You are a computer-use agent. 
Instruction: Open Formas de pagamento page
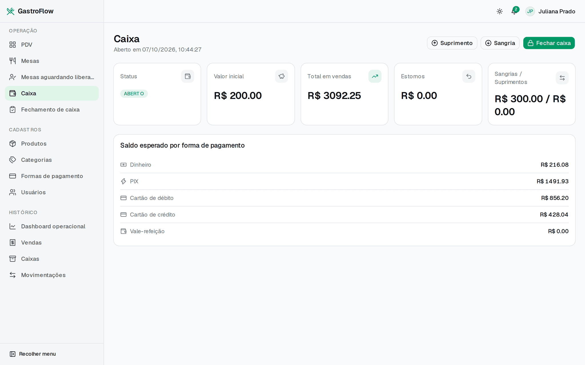(52, 176)
